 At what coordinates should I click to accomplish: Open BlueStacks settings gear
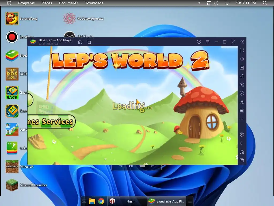click(x=242, y=135)
